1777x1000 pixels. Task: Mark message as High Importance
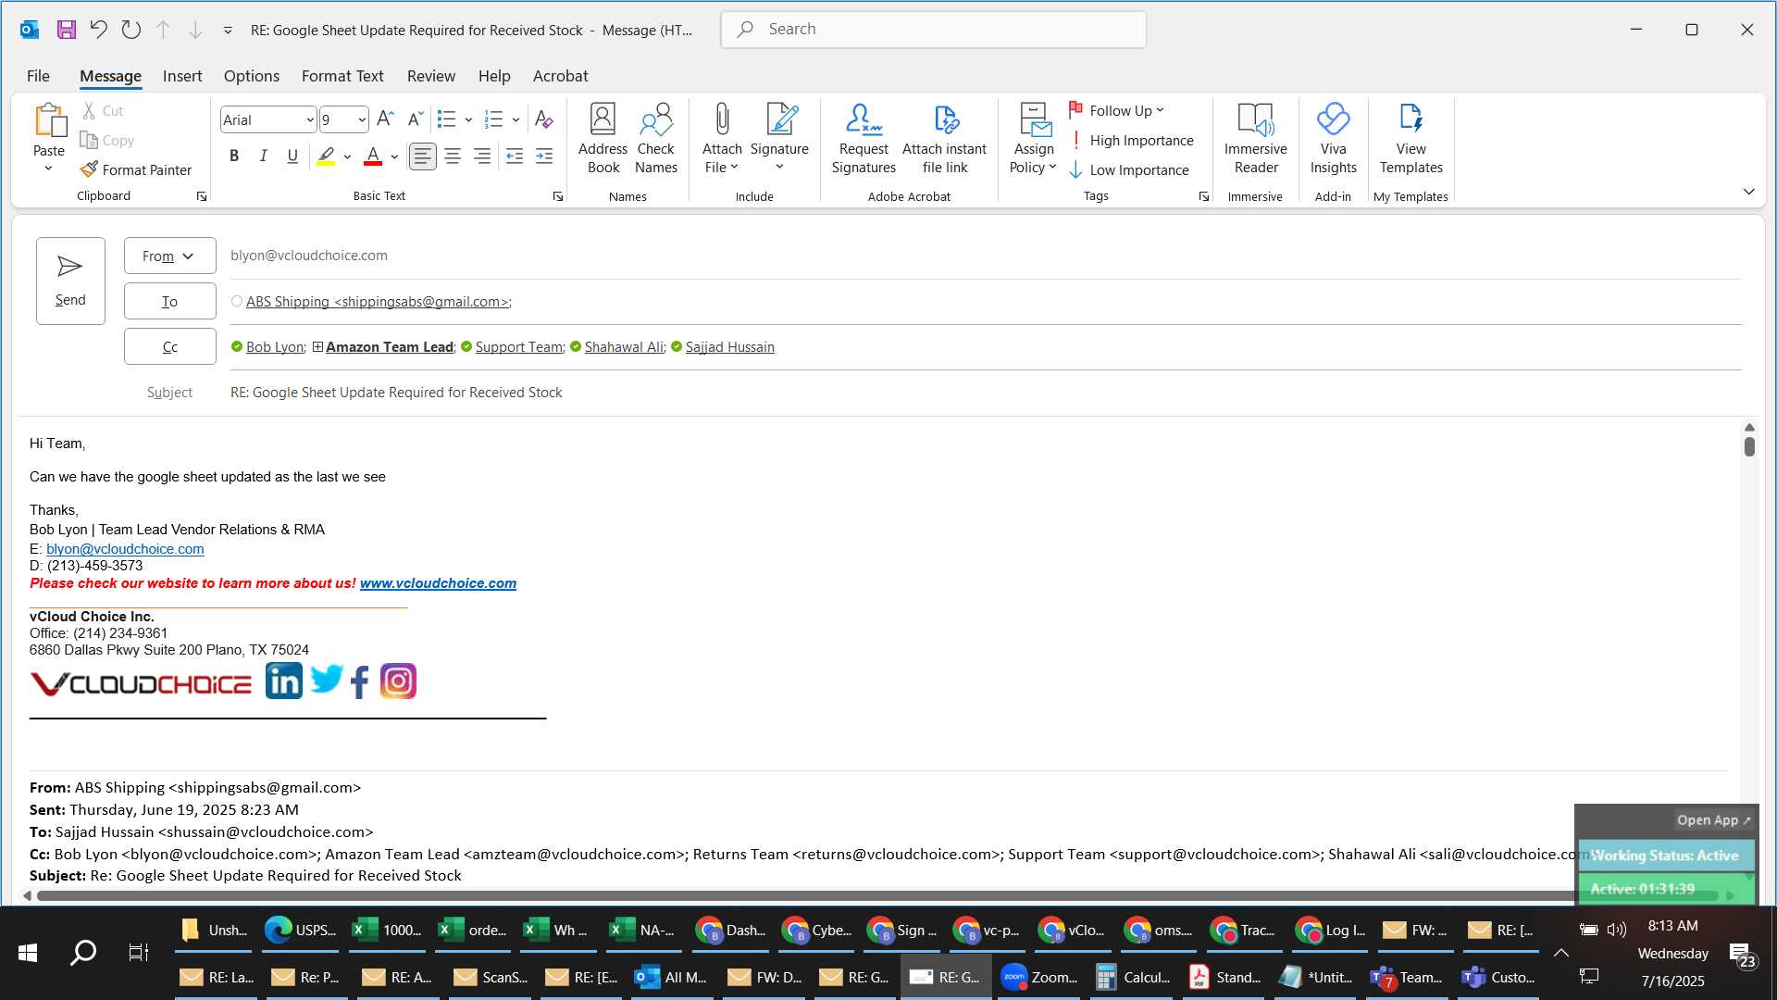(x=1131, y=140)
